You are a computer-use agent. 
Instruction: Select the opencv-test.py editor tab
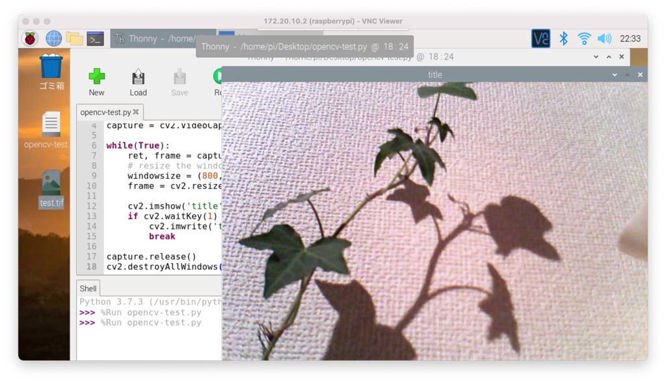[105, 112]
